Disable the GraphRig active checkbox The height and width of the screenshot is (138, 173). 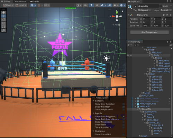[x=136, y=6]
